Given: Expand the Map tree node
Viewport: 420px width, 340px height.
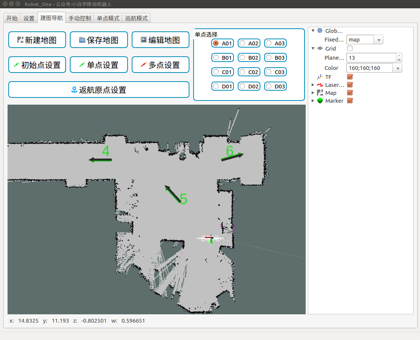Looking at the screenshot, I should point(312,93).
